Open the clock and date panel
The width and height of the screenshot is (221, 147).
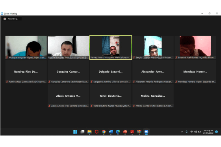point(208,132)
